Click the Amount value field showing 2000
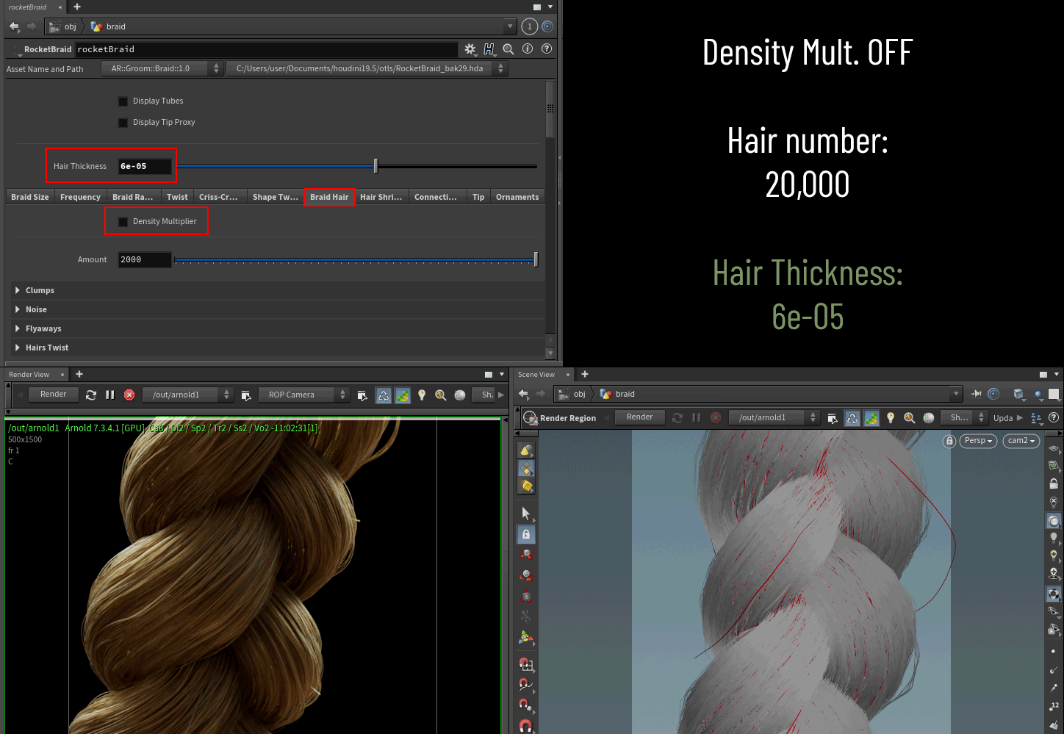The width and height of the screenshot is (1064, 734). (145, 259)
